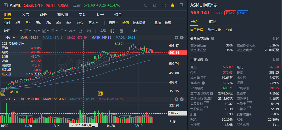Open MA indicator settings gear
This screenshot has width=282, height=130.
[176, 38]
